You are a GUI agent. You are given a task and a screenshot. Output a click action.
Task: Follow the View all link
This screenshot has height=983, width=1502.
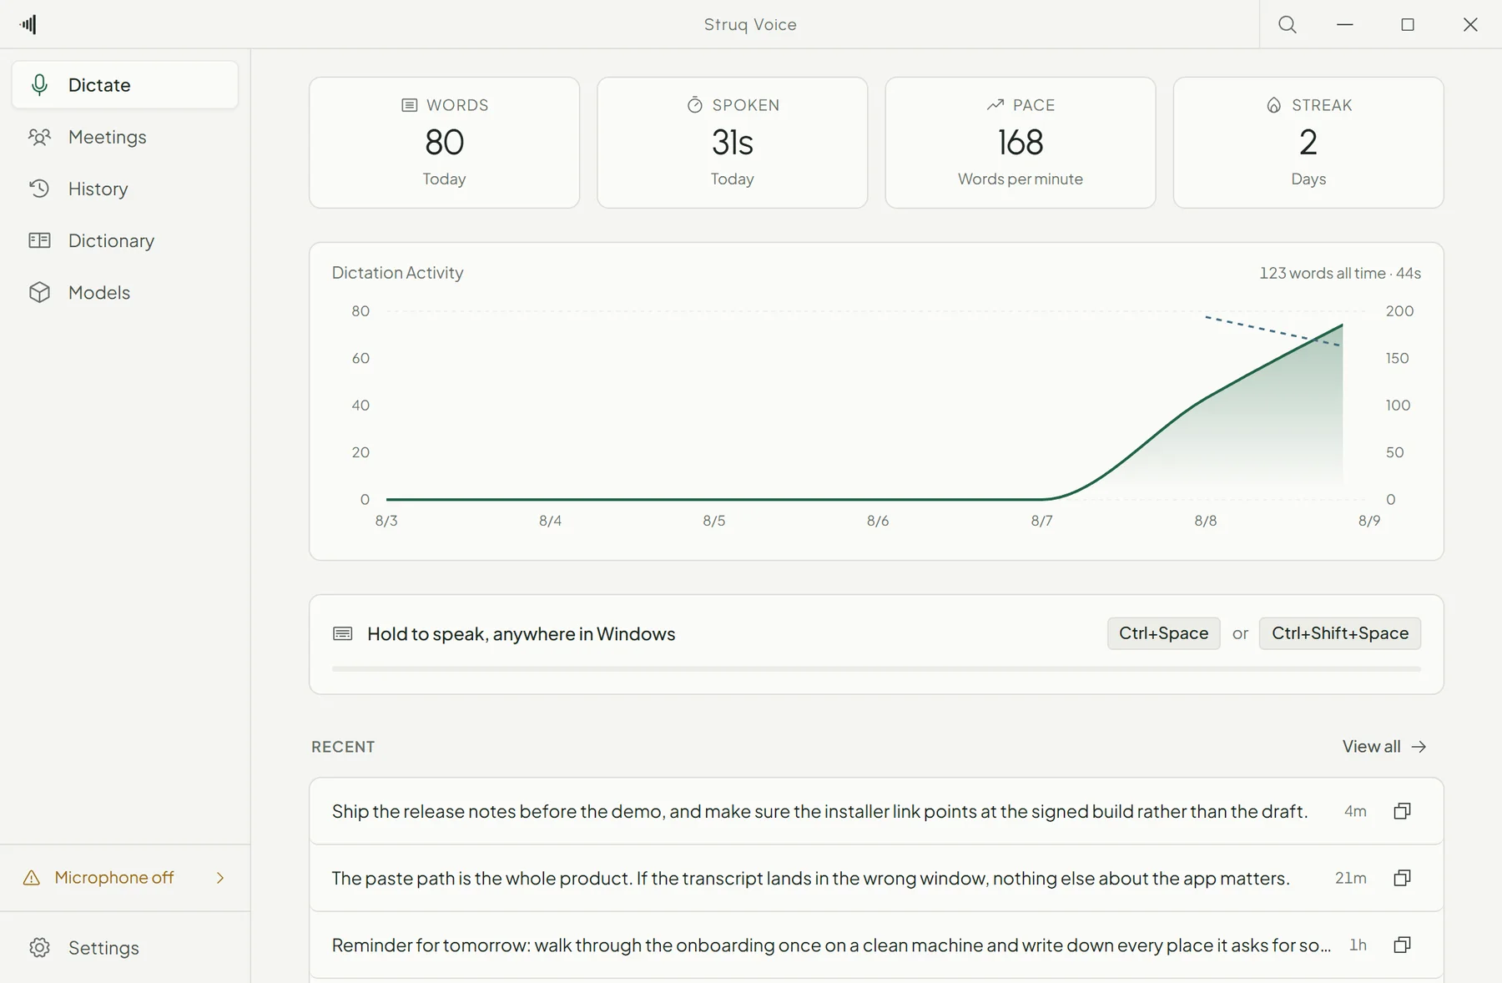1384,747
